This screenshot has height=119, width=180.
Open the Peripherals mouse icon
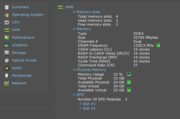7,75
